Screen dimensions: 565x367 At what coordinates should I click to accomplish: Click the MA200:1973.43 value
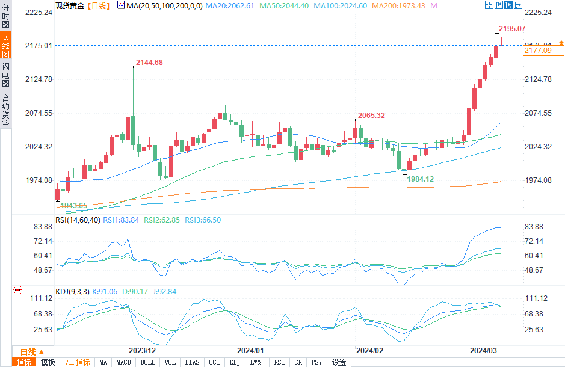[x=398, y=6]
